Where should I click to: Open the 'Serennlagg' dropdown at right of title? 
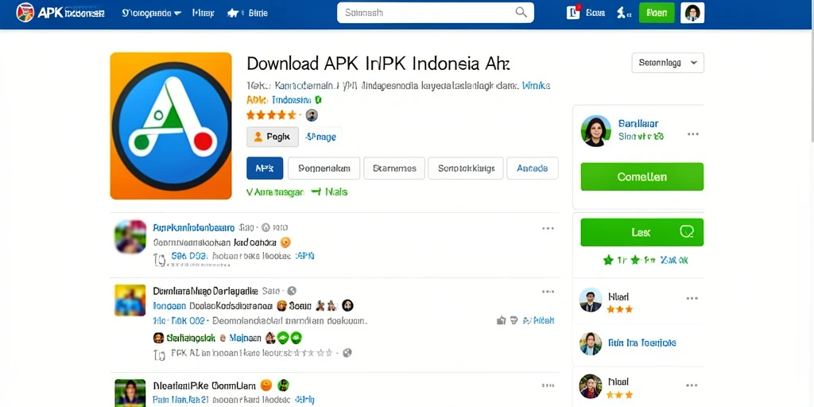pyautogui.click(x=668, y=63)
